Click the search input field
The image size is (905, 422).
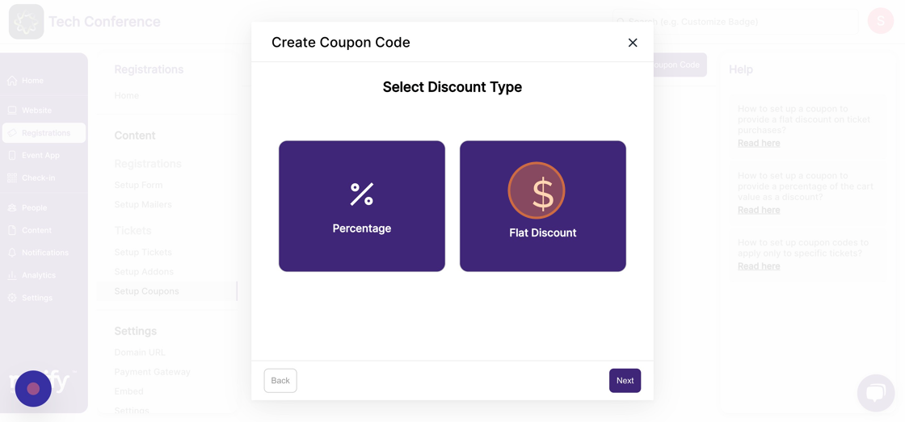(x=735, y=22)
